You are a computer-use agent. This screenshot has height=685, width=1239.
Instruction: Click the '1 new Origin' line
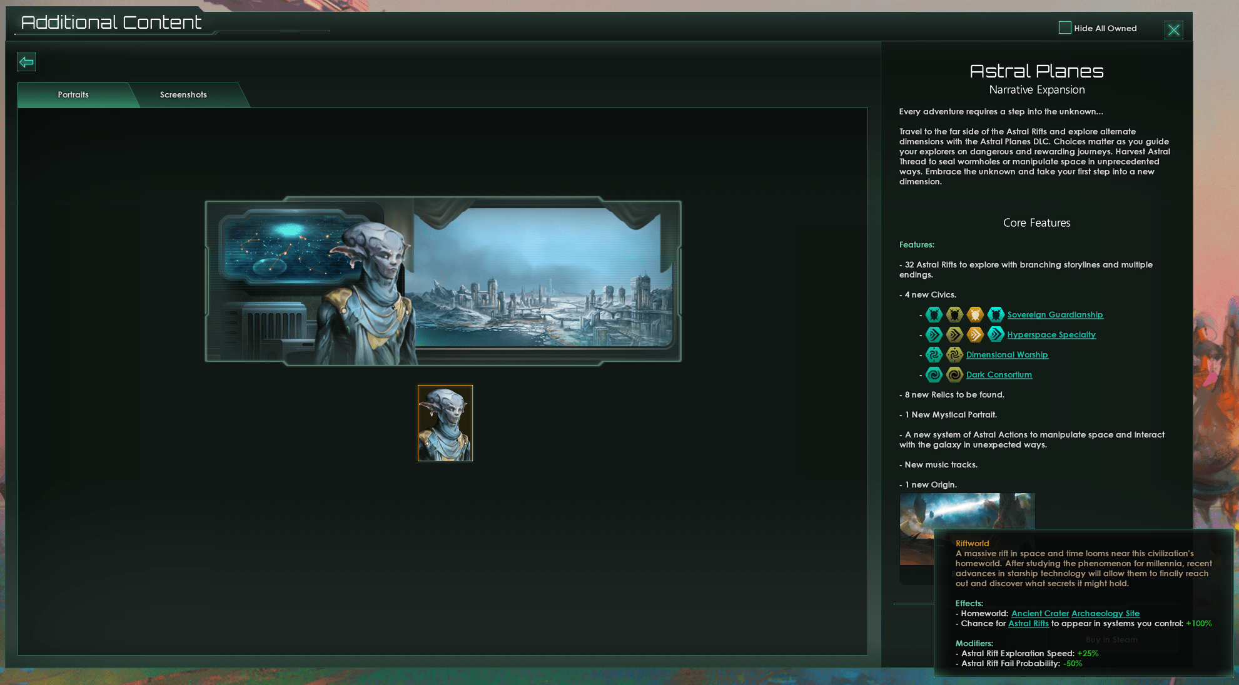pos(928,484)
